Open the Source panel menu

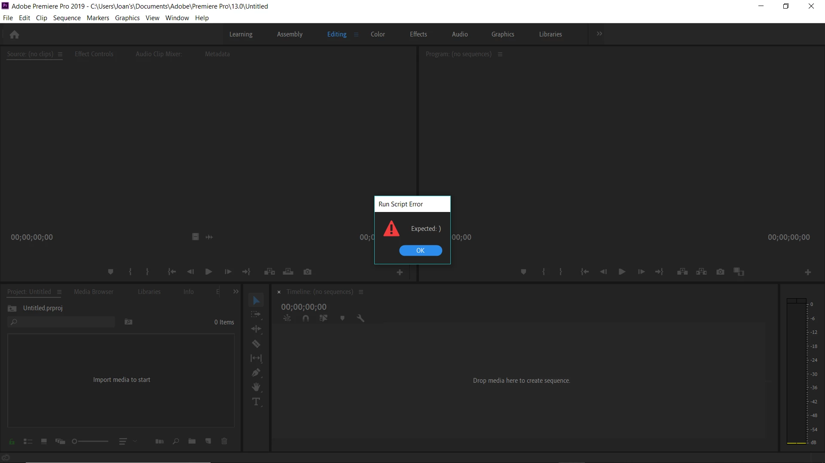pos(60,54)
